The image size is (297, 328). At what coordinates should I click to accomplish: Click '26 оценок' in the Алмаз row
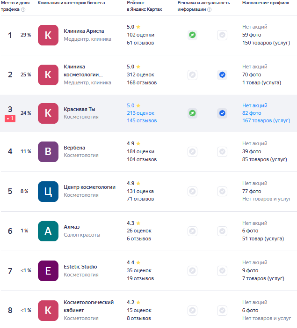click(139, 231)
